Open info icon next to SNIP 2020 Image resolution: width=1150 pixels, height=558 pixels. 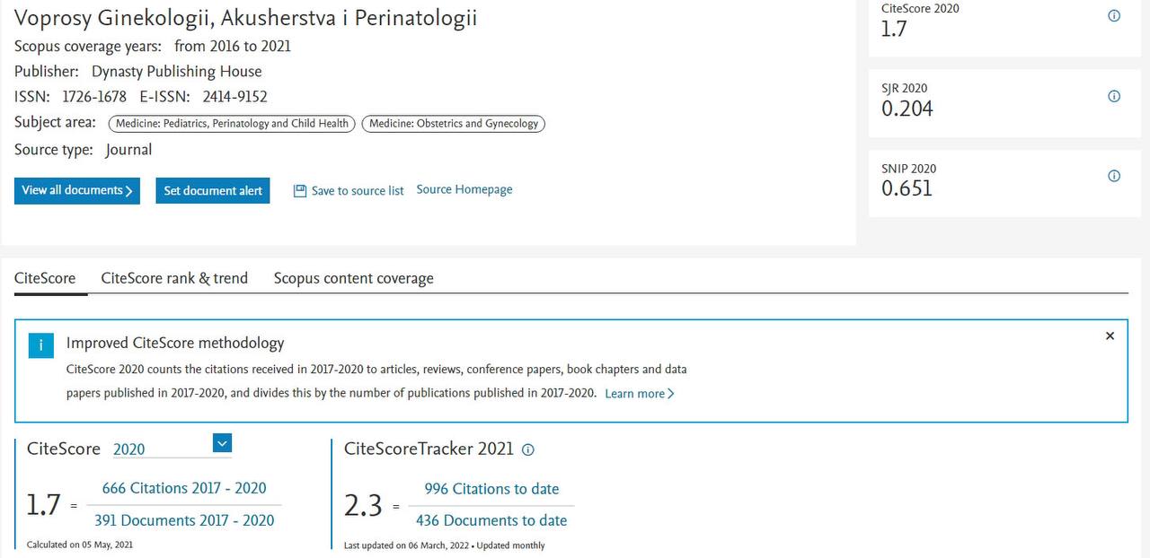coord(1114,176)
